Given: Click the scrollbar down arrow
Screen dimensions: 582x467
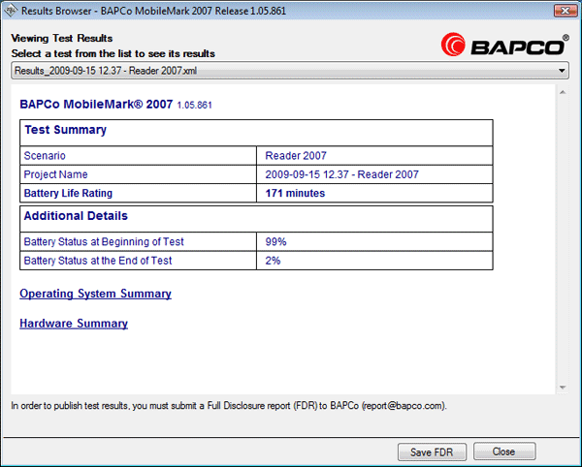Looking at the screenshot, I should tap(563, 388).
